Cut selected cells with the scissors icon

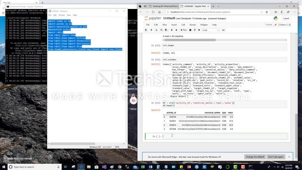coord(156,30)
